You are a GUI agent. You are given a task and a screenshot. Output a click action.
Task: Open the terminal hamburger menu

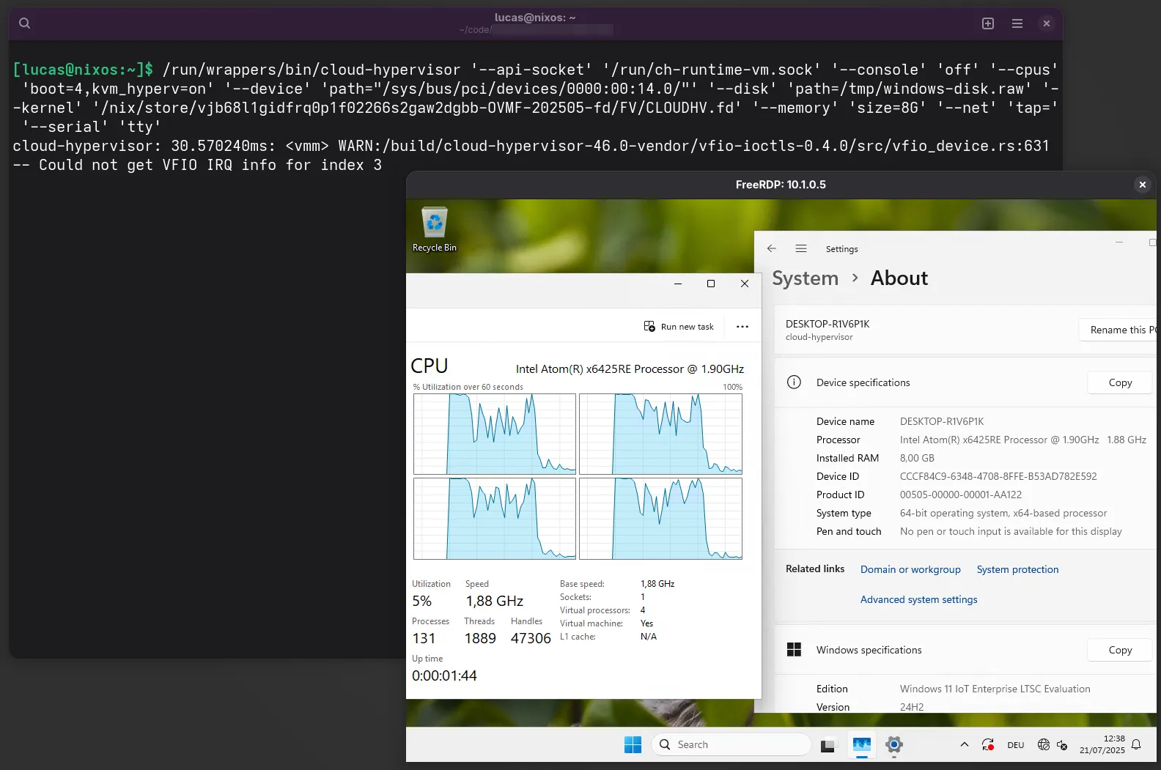(1017, 23)
